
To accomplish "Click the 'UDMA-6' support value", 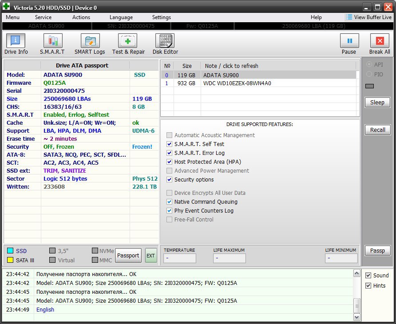I will click(x=143, y=131).
